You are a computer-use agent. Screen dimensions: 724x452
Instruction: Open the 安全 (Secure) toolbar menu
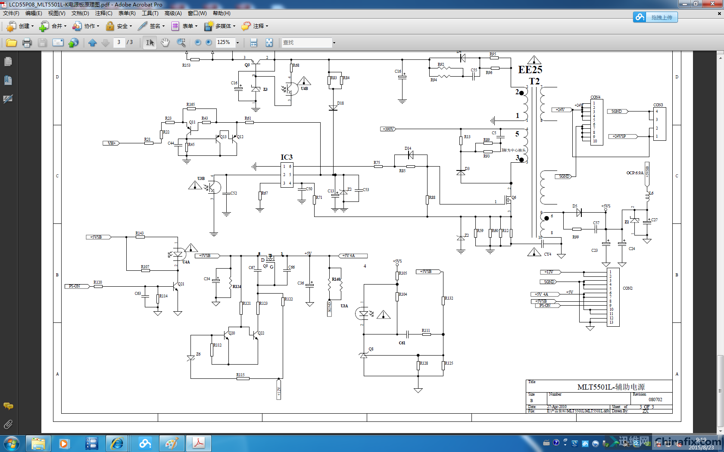[x=119, y=26]
